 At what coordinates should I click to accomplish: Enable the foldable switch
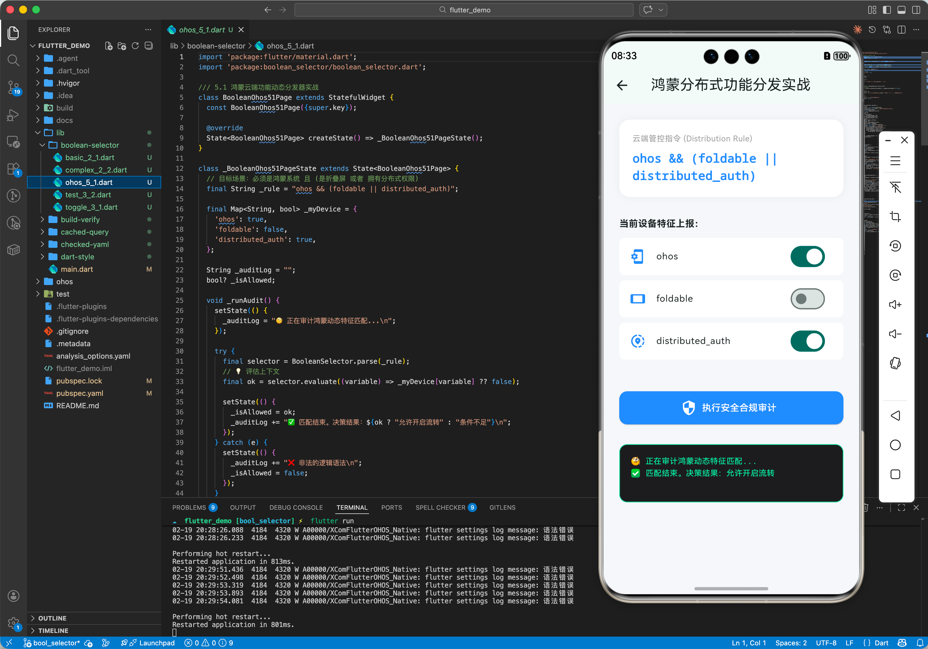tap(807, 299)
